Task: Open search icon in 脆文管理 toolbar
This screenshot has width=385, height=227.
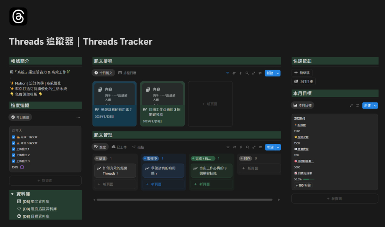Action: click(247, 147)
